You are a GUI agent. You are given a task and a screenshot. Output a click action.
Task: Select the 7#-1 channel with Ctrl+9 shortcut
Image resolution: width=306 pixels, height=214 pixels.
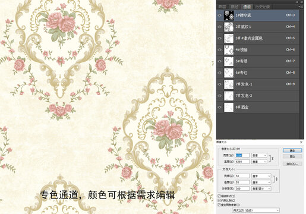click(x=258, y=84)
